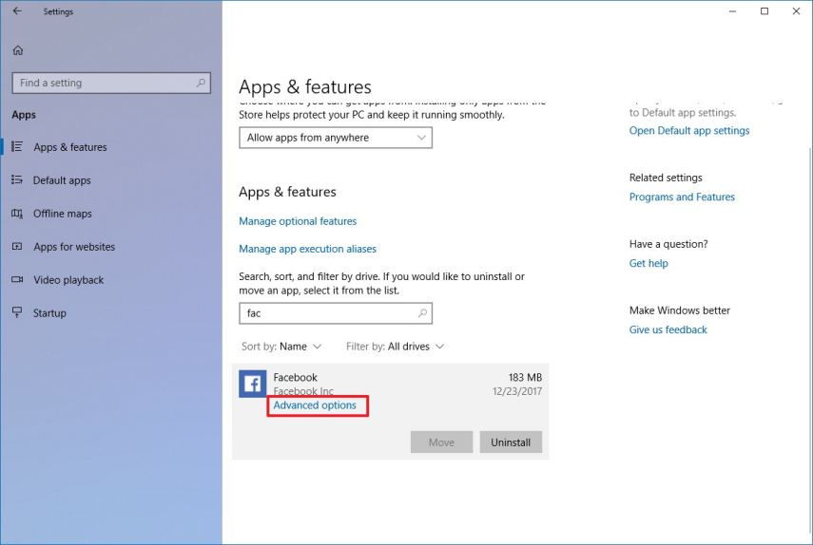Open the Settings home icon

(x=18, y=50)
